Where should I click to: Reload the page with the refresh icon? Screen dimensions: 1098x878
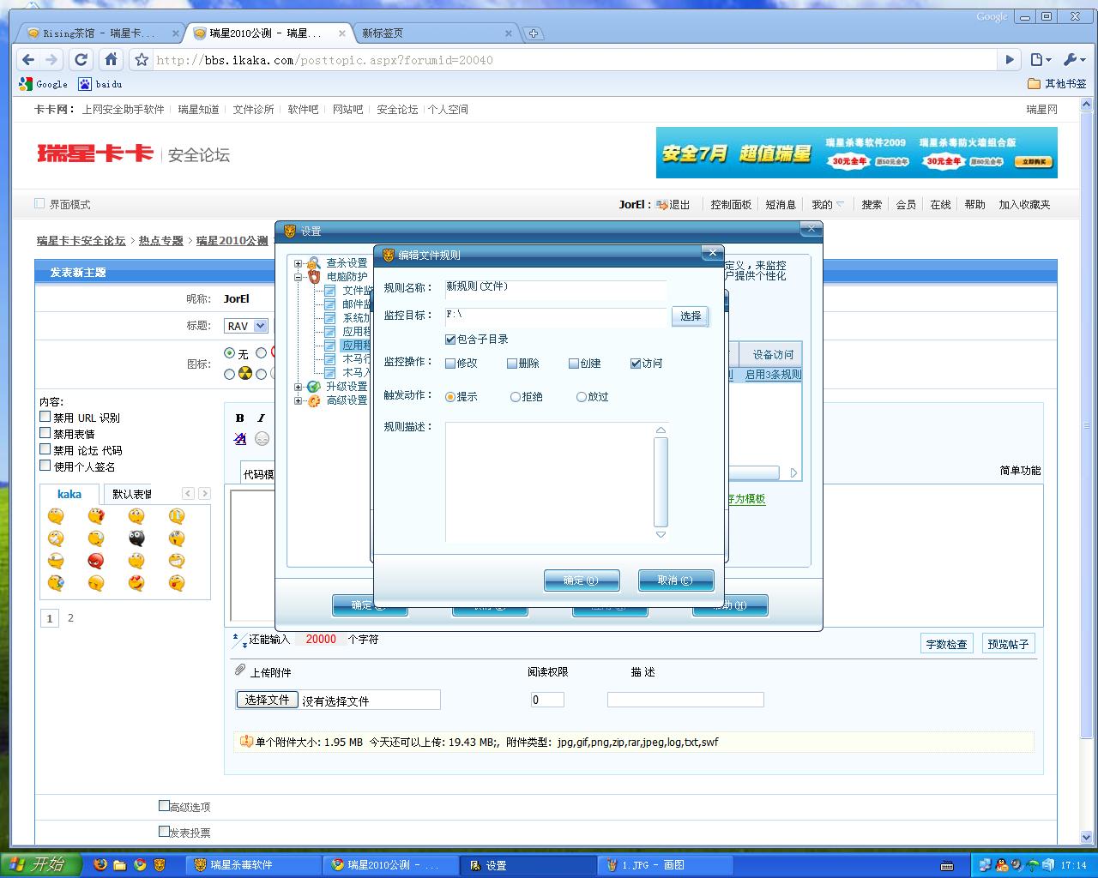click(81, 59)
